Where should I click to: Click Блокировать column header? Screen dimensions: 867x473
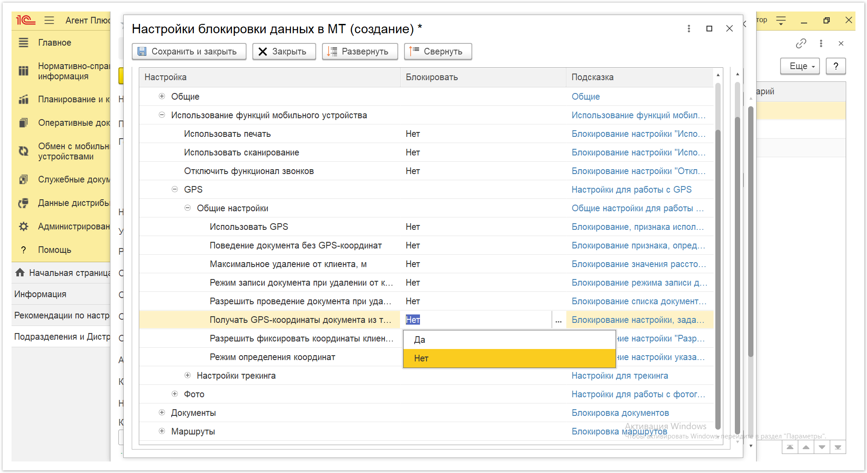pyautogui.click(x=483, y=77)
